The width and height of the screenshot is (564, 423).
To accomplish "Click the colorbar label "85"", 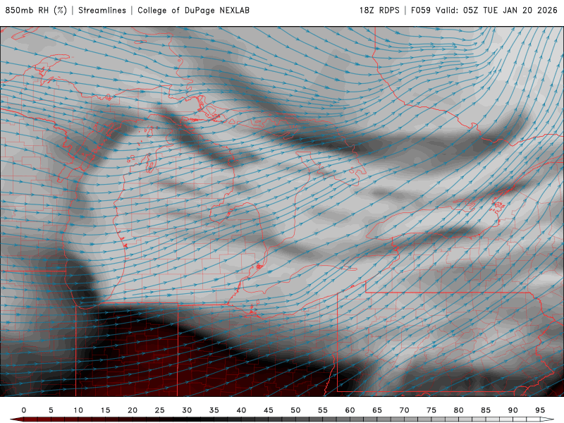I will pos(486,410).
